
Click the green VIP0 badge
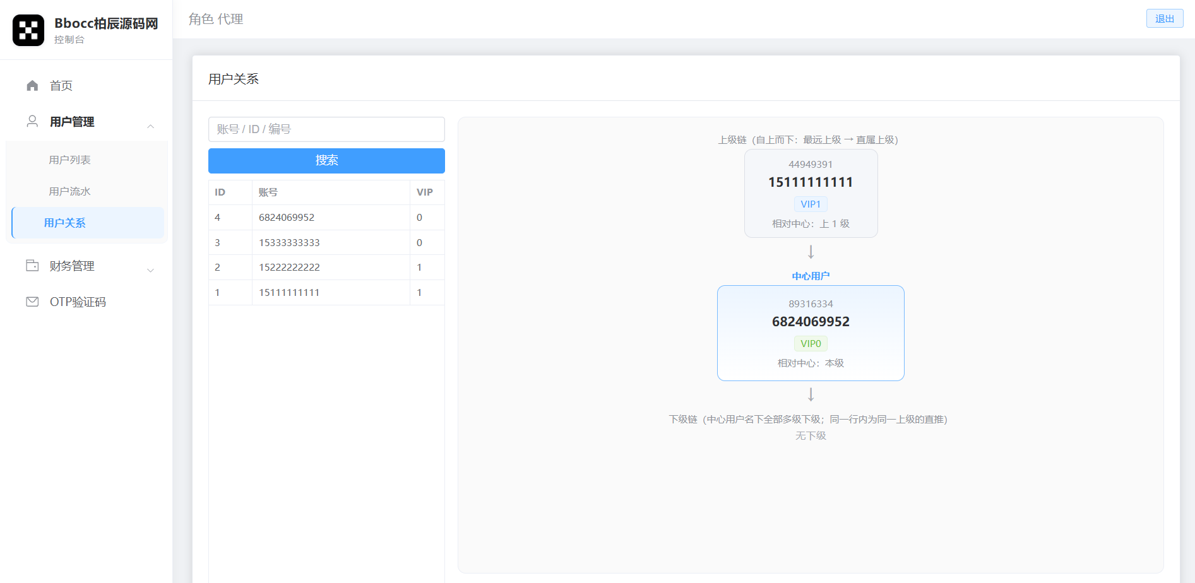(x=811, y=343)
